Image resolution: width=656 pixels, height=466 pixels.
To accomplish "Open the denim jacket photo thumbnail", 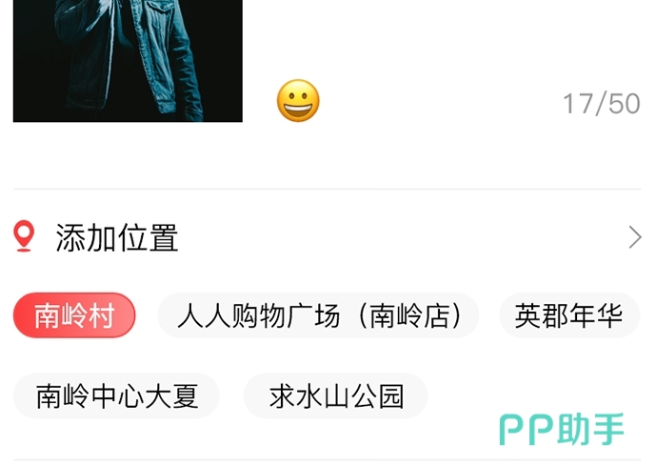I will pos(128,61).
